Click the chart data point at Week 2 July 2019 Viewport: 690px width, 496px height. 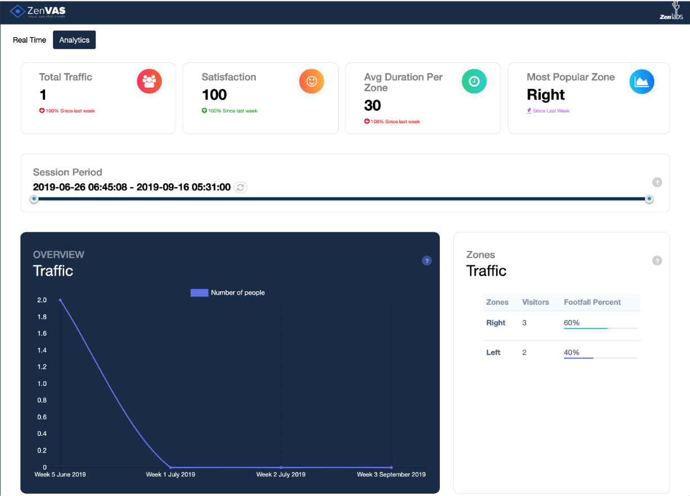click(281, 467)
